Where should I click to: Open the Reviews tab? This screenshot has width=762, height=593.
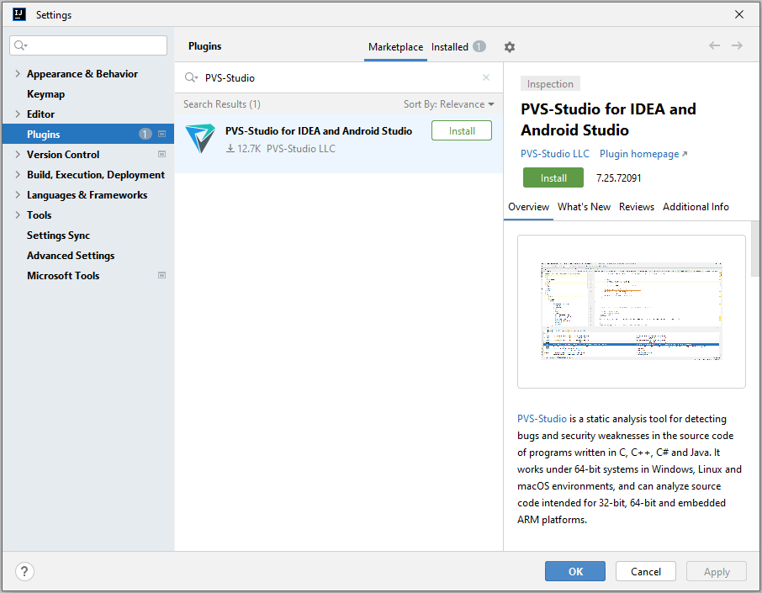(636, 207)
